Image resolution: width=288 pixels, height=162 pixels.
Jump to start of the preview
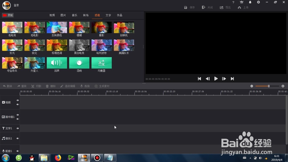(x=199, y=79)
